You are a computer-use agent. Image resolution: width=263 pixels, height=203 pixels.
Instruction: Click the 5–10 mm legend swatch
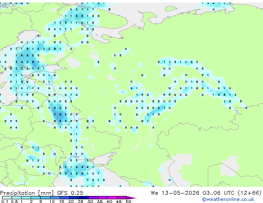(45, 198)
